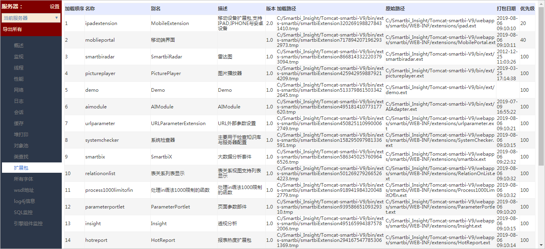Viewport: 545px width, 249px height.
Task: Click the 优先级 column header
Action: 527,9
